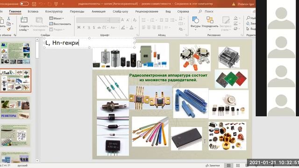Click the Создать слайд icon
Viewport: 299px width, 168px height.
[24, 20]
